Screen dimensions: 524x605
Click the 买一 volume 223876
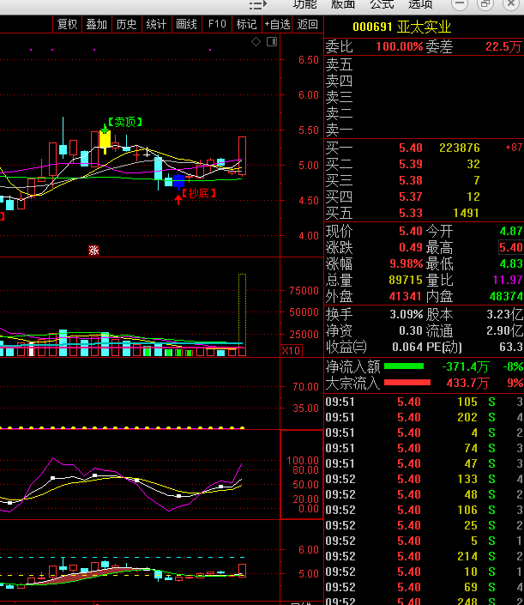[460, 148]
